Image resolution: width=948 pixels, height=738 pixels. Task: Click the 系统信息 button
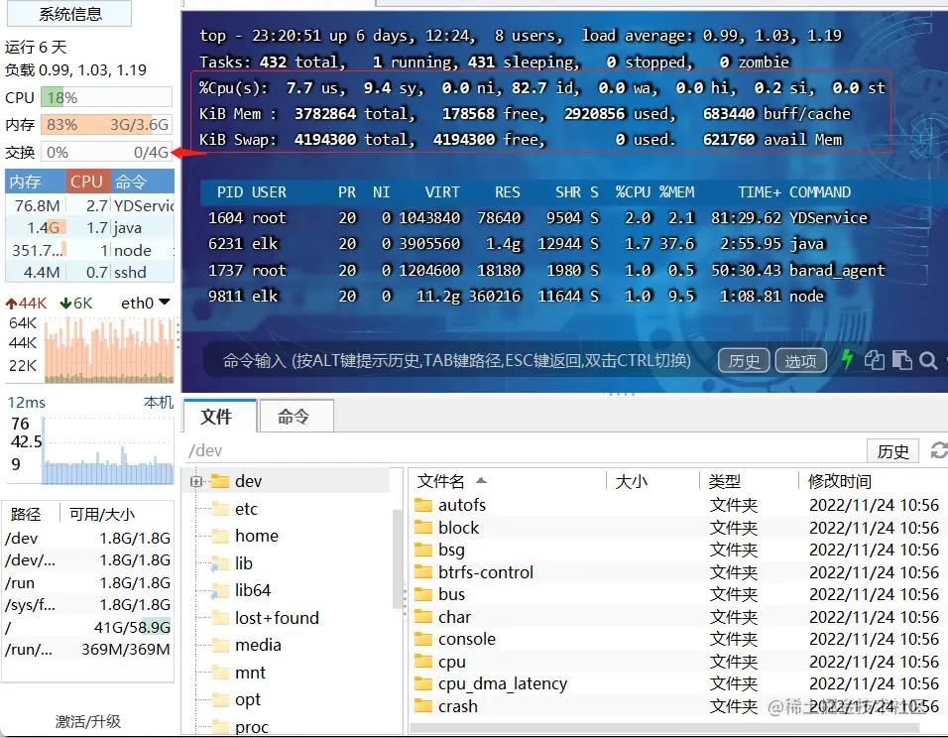click(69, 13)
